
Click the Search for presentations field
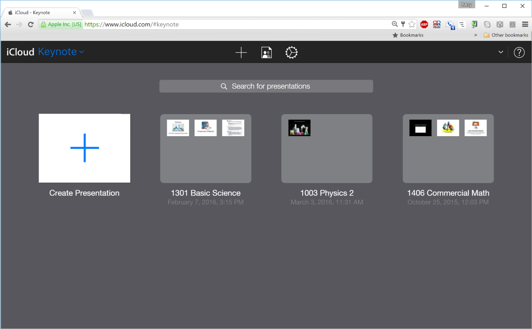(266, 86)
